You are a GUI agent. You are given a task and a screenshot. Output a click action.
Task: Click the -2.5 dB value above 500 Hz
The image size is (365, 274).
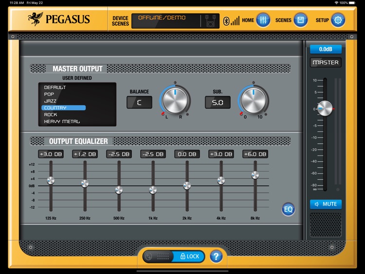coord(119,154)
